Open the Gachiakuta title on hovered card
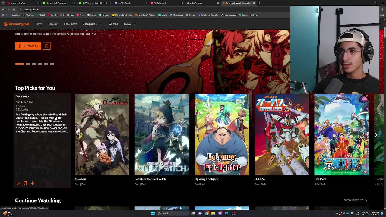 (22, 96)
